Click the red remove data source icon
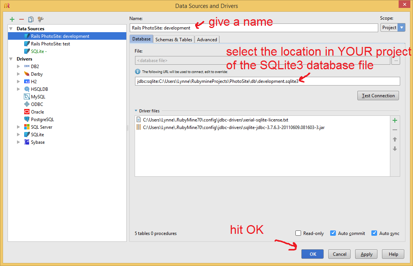This screenshot has width=413, height=266. pyautogui.click(x=22, y=19)
